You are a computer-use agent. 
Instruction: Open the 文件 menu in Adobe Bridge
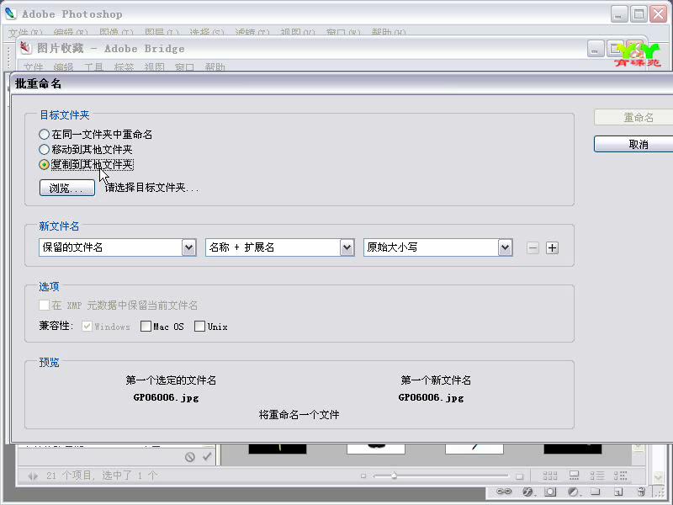coord(34,66)
